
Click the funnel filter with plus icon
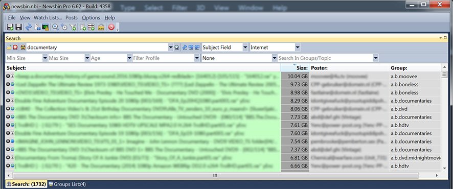point(73,27)
